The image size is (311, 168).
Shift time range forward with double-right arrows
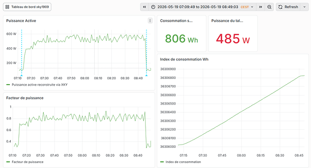point(261,7)
